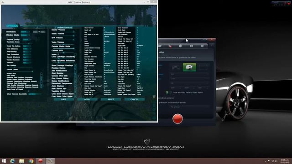Viewport: 292px width, 164px height.
Task: Open the volume icon in system tray
Action: (x=276, y=161)
